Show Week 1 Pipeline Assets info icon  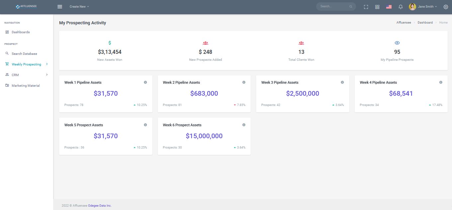[x=145, y=82]
